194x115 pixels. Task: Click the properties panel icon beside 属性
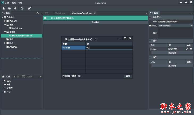tap(151, 13)
